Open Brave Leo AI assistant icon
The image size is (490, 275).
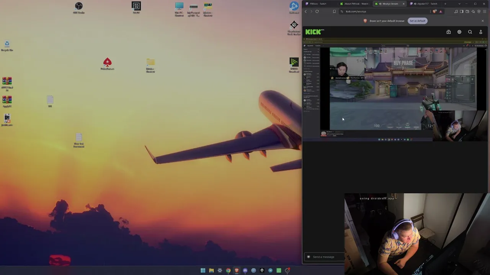473,11
